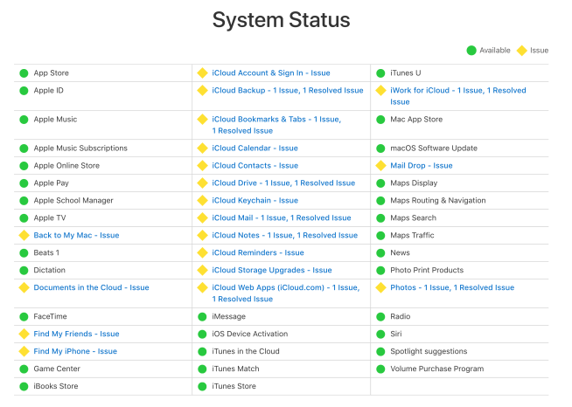View iCloud Storage Upgrades issue
The width and height of the screenshot is (572, 407).
click(271, 271)
